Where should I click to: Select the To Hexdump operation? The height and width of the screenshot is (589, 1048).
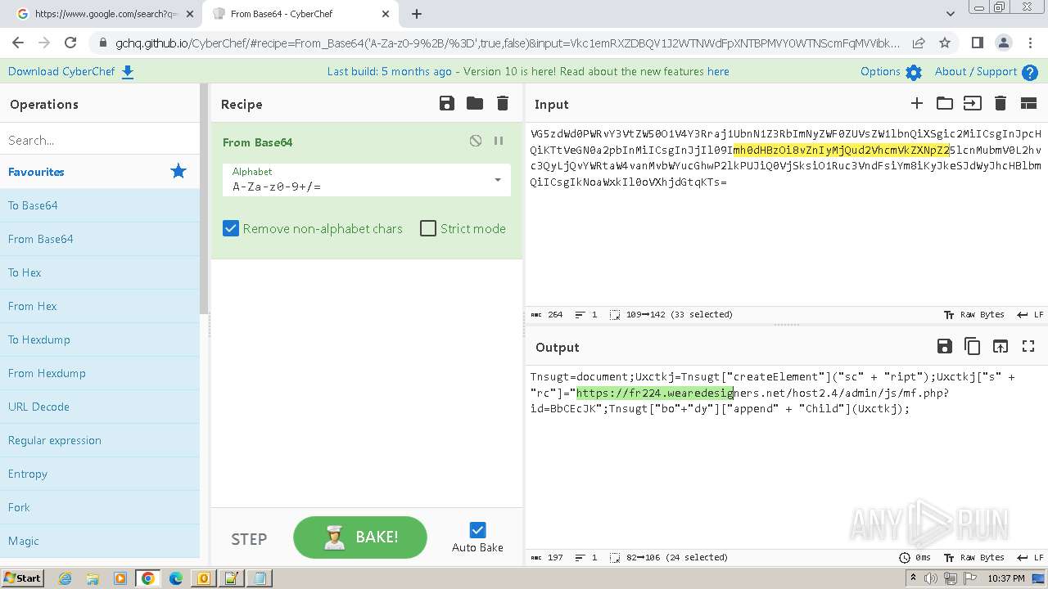[x=100, y=339]
